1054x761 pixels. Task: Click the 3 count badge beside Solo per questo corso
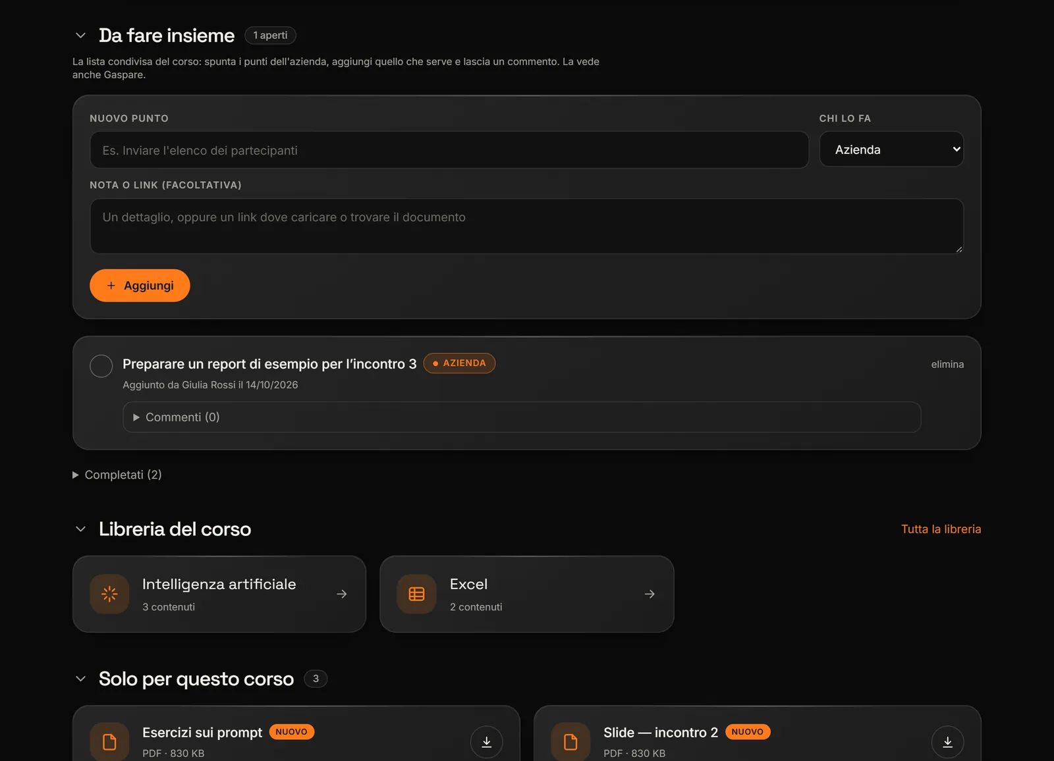click(x=316, y=679)
